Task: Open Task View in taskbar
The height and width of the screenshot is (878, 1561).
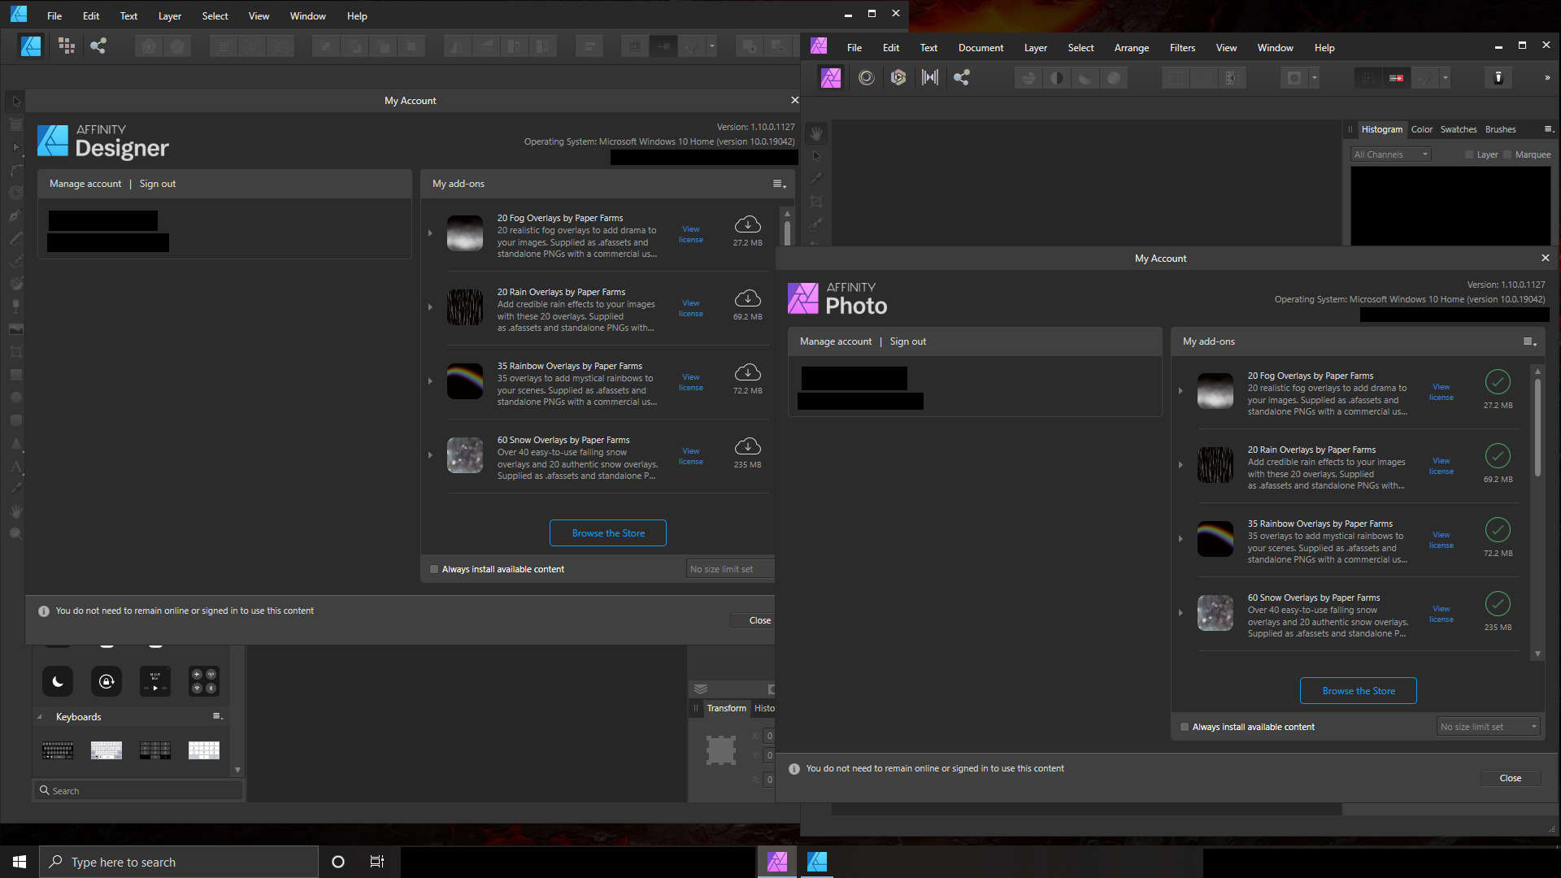Action: 376,862
